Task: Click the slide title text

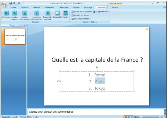Action: (x=97, y=60)
